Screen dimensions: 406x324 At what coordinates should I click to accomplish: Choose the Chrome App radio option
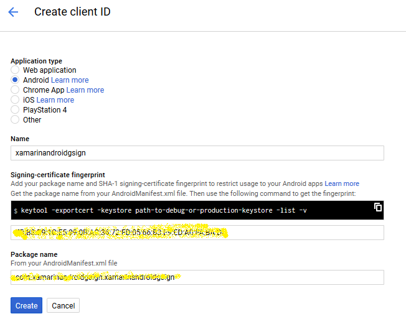pyautogui.click(x=15, y=90)
